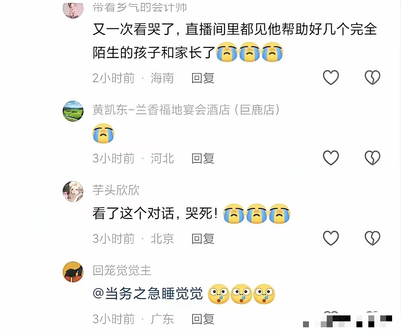Open 黄凯东-兰香福地宴会酒店 username profile

click(x=186, y=110)
